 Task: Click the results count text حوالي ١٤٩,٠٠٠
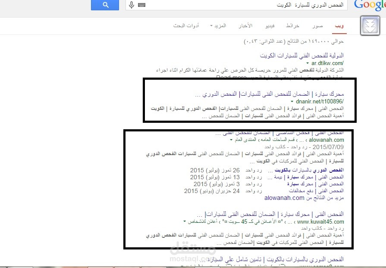click(x=294, y=41)
